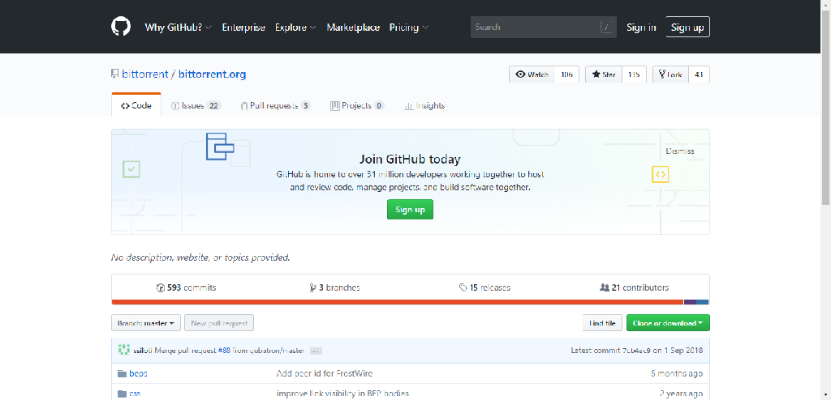
Task: Open the Enterprise nav link
Action: [243, 28]
